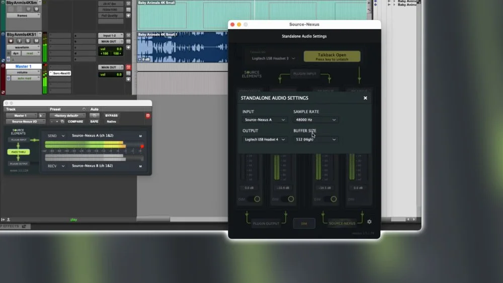Open the BUFFER SIZE 512 (High) dropdown
The image size is (503, 283).
coord(316,139)
